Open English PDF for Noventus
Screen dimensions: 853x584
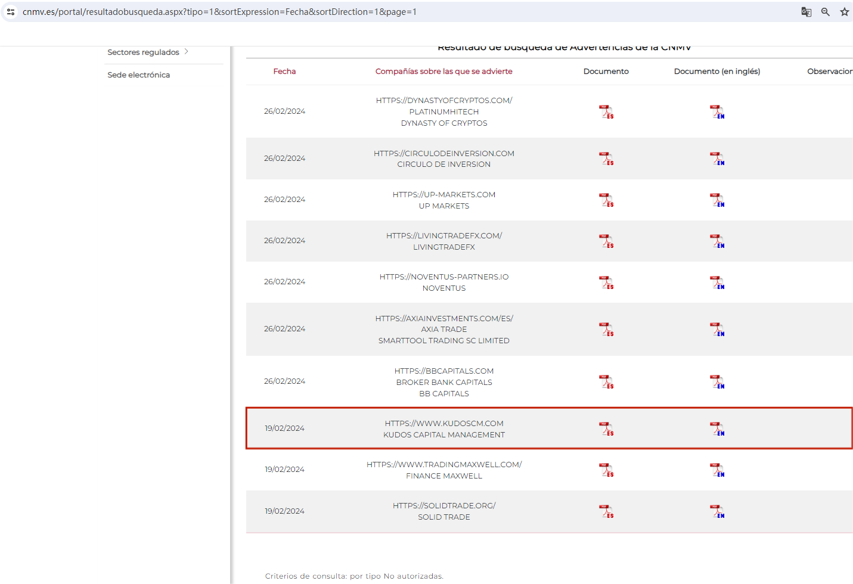pos(717,282)
